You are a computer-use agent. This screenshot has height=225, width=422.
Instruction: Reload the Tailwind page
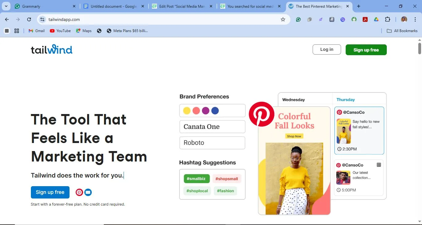[29, 19]
